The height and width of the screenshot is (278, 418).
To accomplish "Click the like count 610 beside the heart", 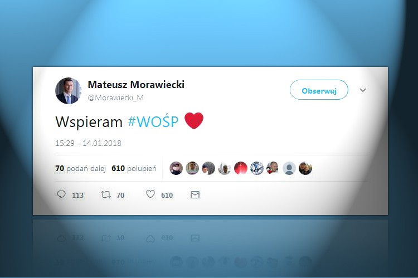I will click(x=167, y=196).
